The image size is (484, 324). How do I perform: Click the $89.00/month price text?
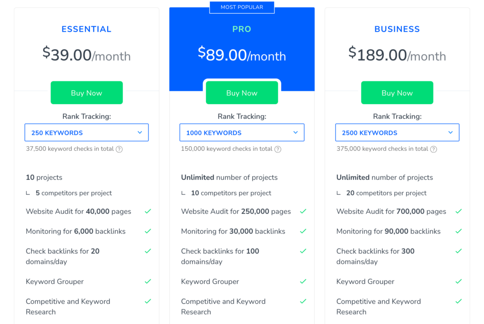tap(242, 54)
